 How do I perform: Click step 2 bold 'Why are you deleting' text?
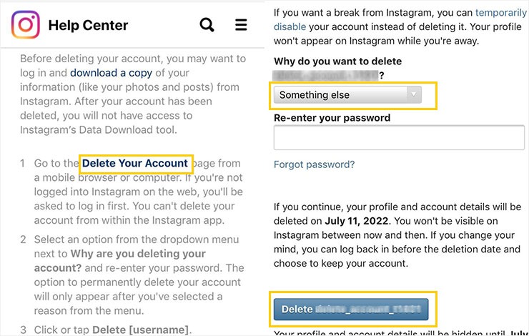pyautogui.click(x=138, y=254)
